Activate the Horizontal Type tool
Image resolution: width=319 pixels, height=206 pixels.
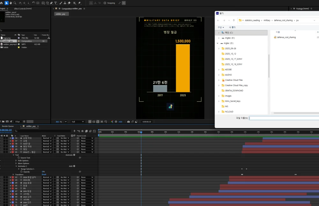click(56, 3)
